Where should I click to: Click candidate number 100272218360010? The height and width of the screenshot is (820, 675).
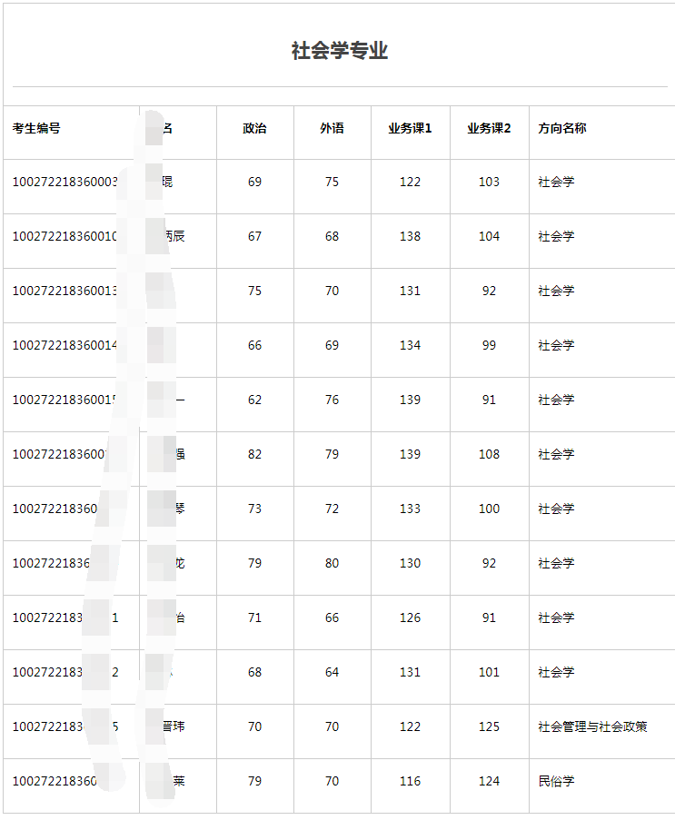(65, 236)
